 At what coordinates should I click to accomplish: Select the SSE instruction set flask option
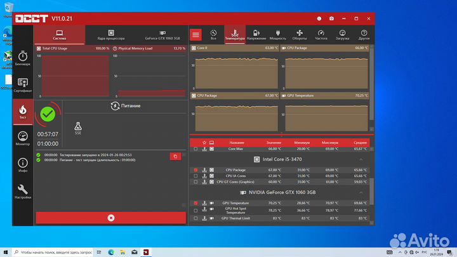77,129
